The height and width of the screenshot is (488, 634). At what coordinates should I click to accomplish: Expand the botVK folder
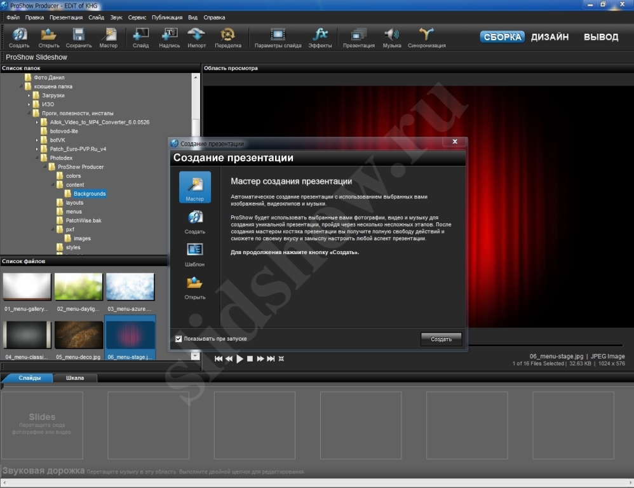(x=37, y=140)
